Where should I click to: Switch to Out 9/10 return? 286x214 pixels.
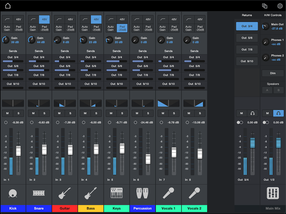coord(247,61)
